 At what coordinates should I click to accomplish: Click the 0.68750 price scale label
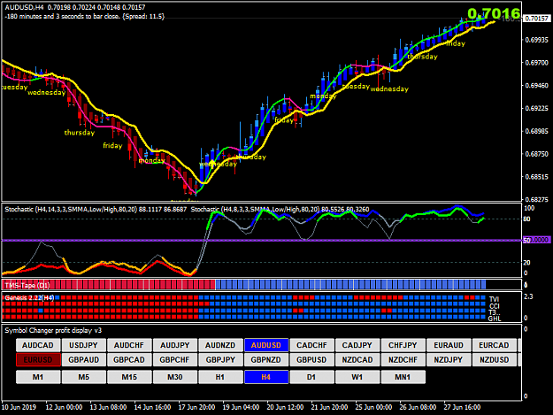point(537,154)
